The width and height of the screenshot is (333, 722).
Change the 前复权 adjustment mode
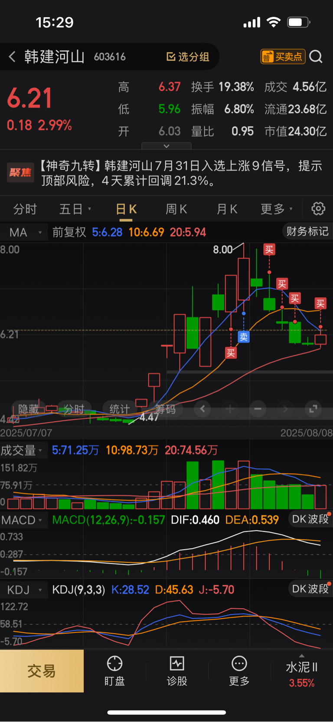pyautogui.click(x=69, y=232)
